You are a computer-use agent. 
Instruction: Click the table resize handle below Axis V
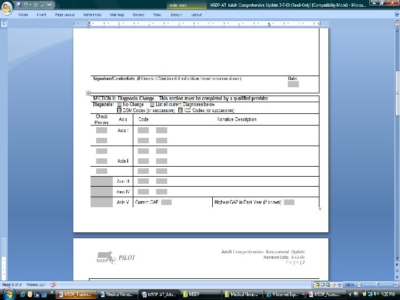(x=320, y=209)
